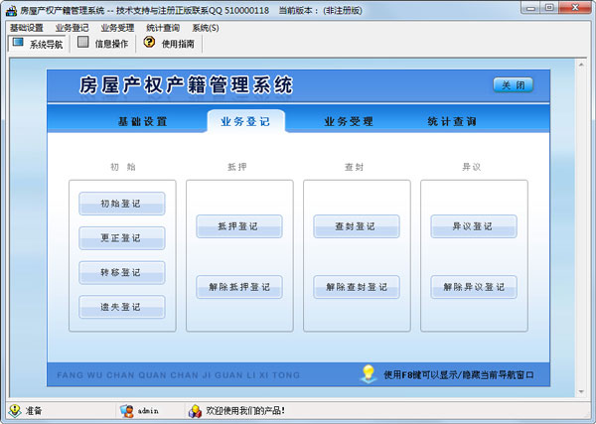The image size is (596, 424).
Task: Click the 使用指南 toolbar label
Action: pyautogui.click(x=178, y=44)
